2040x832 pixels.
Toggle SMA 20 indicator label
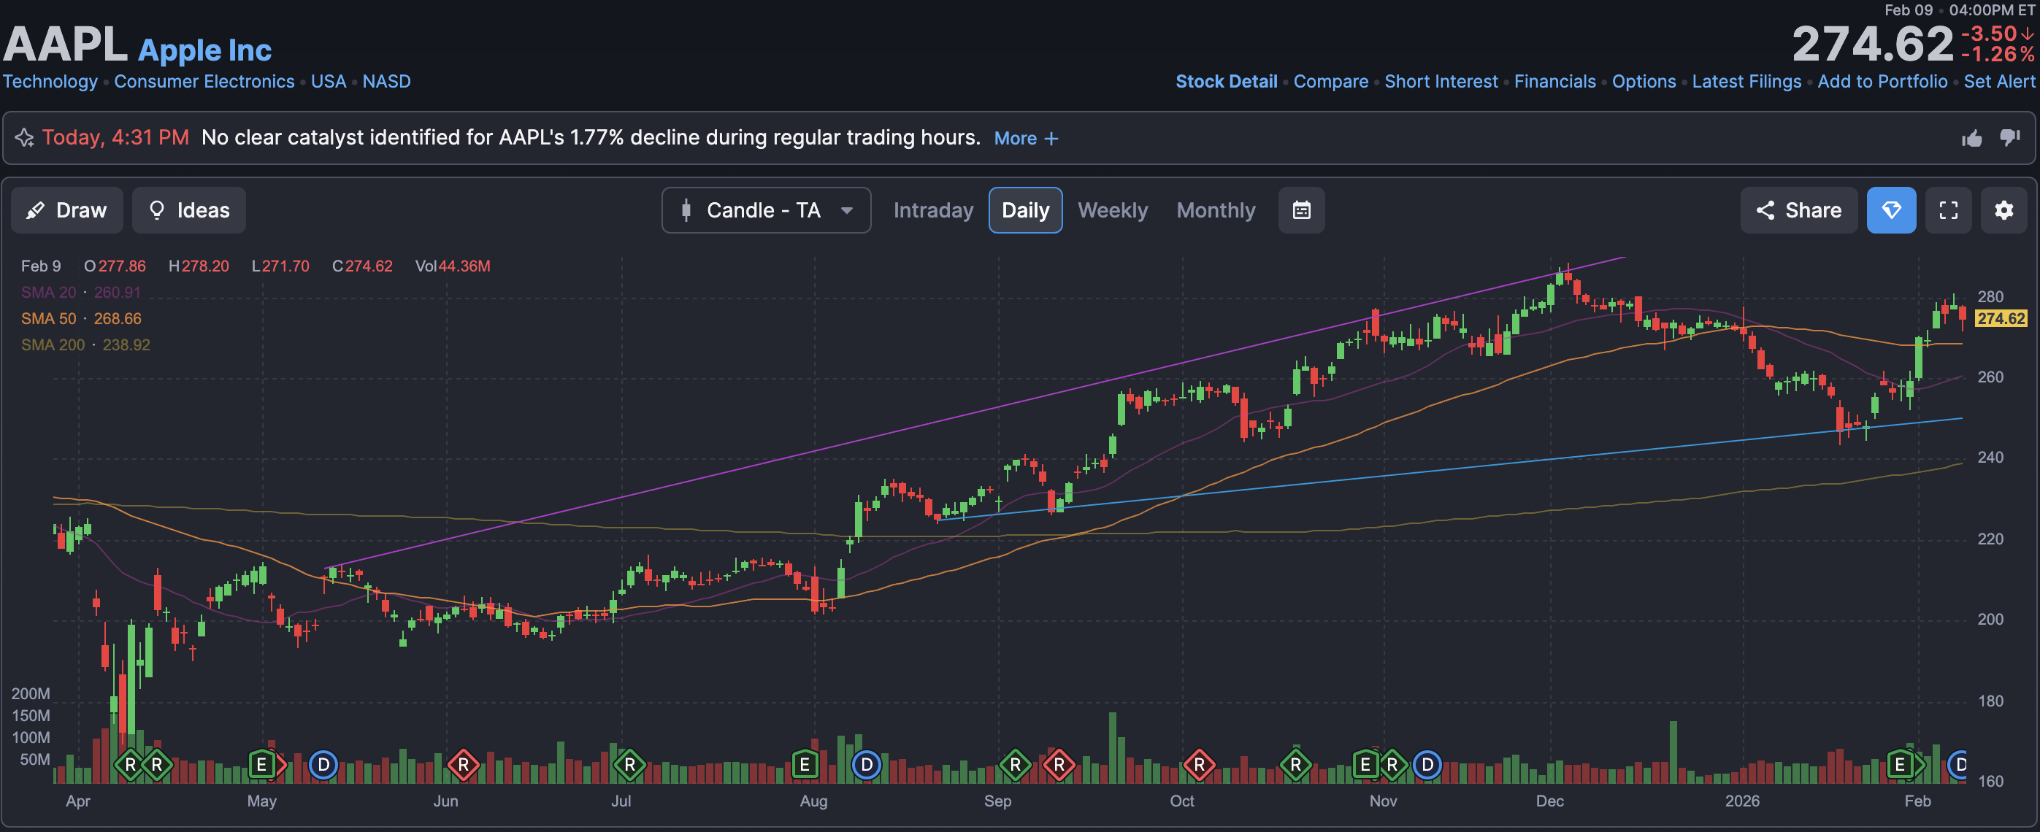tap(48, 292)
